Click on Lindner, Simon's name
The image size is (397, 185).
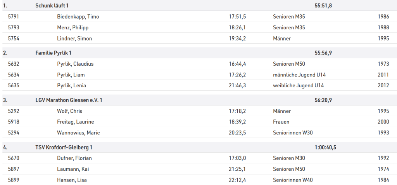tap(74, 38)
